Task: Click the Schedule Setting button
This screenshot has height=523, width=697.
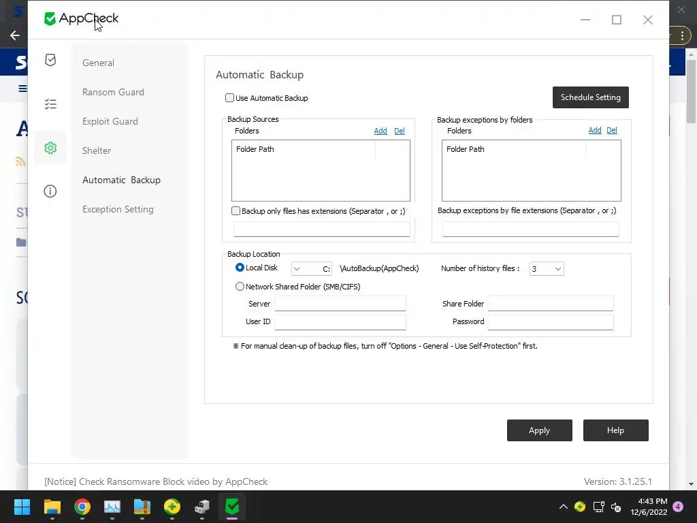Action: point(590,97)
